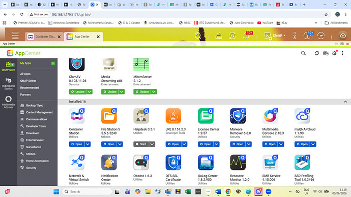Open YouTube bookmark in bookmarks bar
Image resolution: width=351 pixels, height=197 pixels.
click(265, 22)
